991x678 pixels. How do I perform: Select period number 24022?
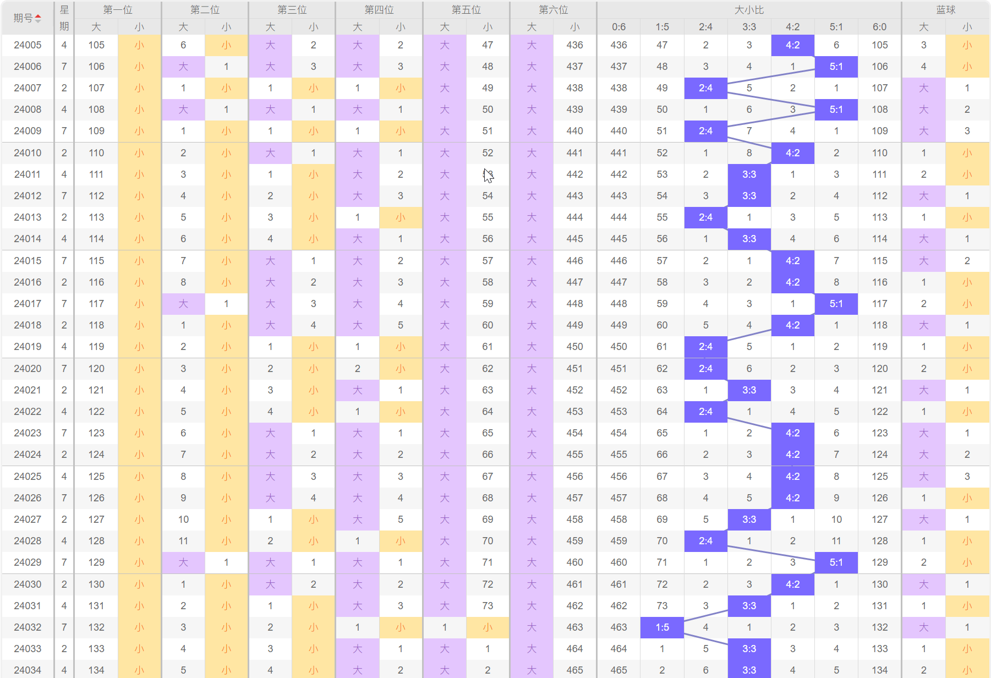click(28, 412)
